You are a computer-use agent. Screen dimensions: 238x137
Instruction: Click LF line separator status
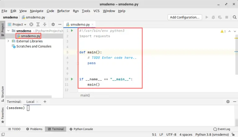[161, 135]
